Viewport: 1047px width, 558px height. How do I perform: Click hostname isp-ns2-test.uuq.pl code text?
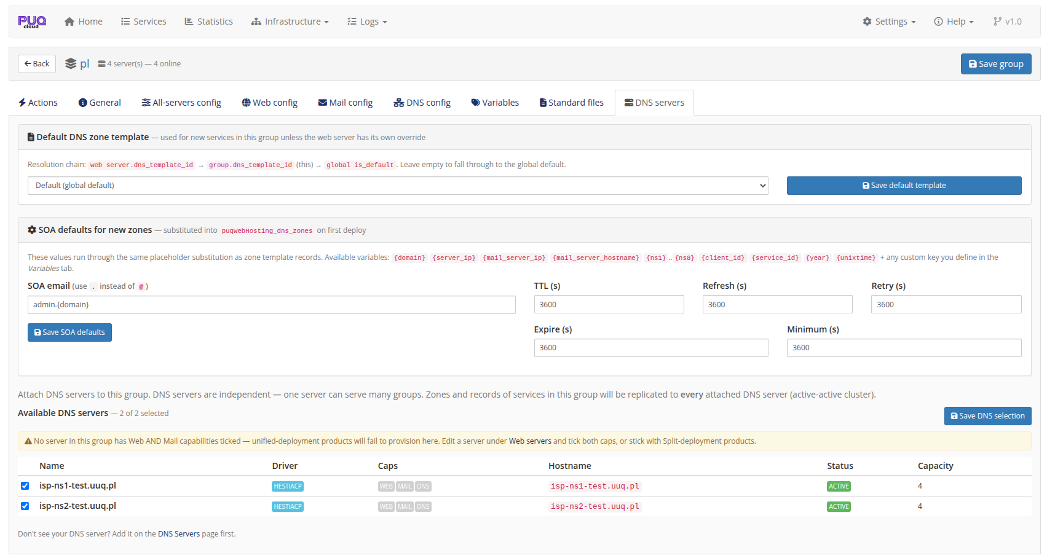[x=595, y=506]
